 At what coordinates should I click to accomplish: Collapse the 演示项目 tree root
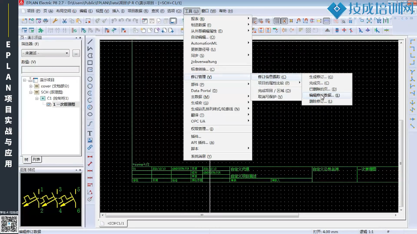(25, 80)
